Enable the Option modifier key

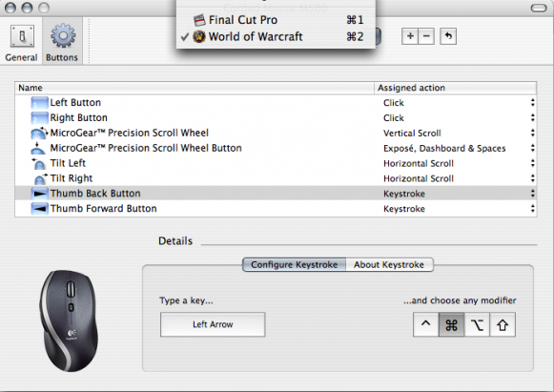(x=477, y=324)
